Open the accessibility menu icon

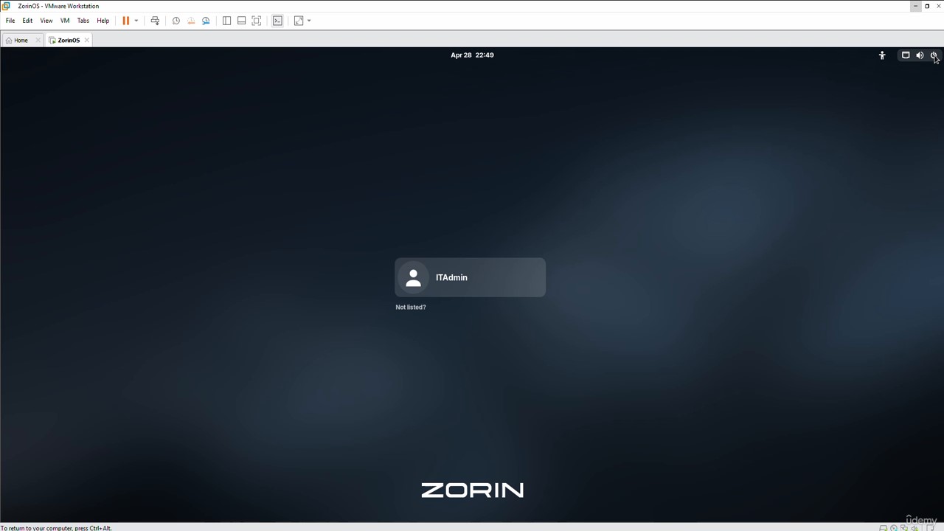[x=882, y=55]
